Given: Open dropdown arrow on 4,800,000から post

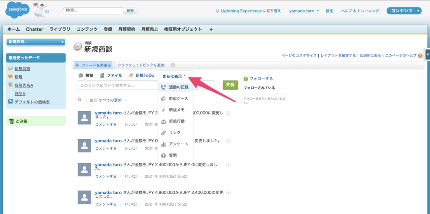Looking at the screenshot, I should [x=228, y=193].
